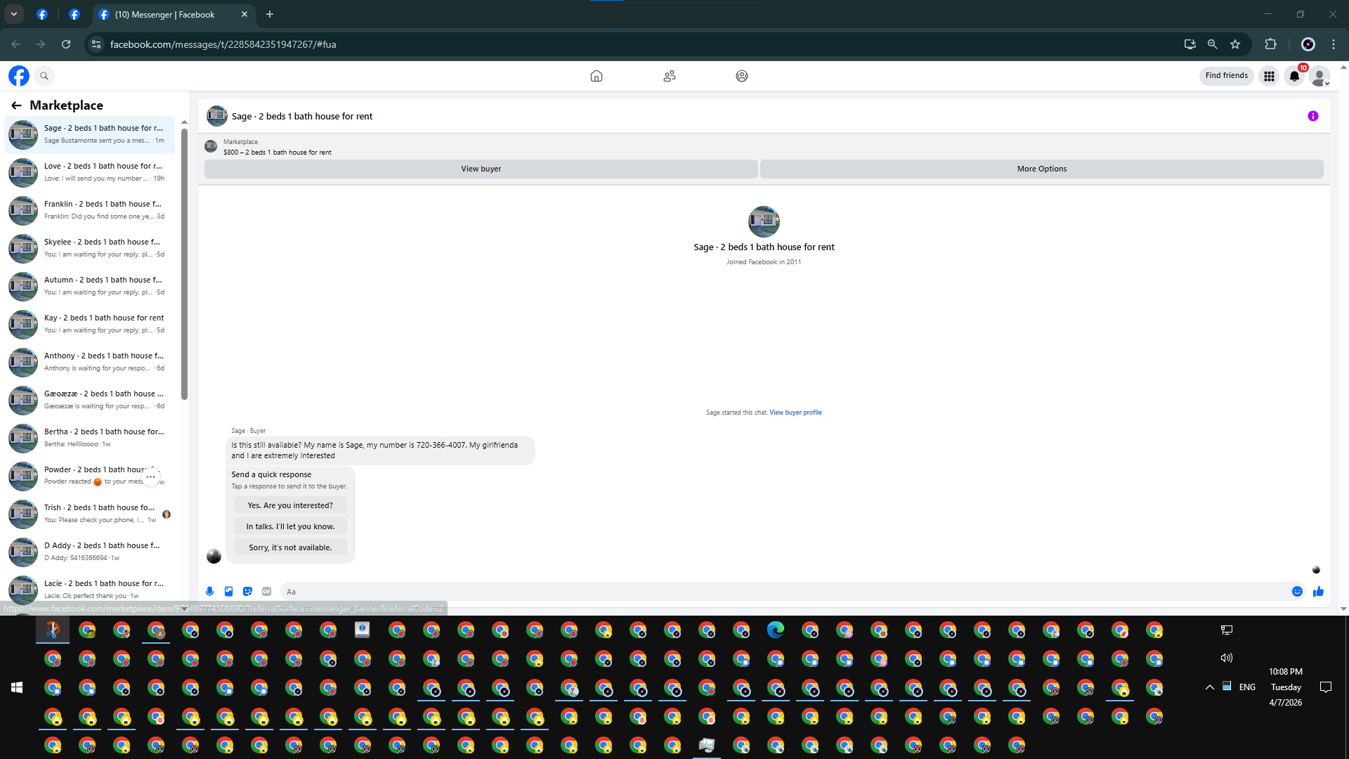Open Windows notification center icon
This screenshot has height=759, width=1349.
pos(1326,687)
